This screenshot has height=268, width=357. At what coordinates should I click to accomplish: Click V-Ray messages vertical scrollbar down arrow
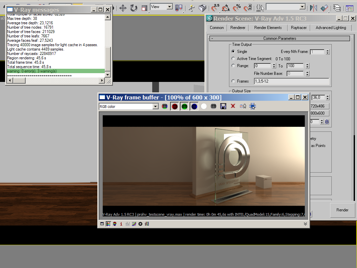(108, 74)
